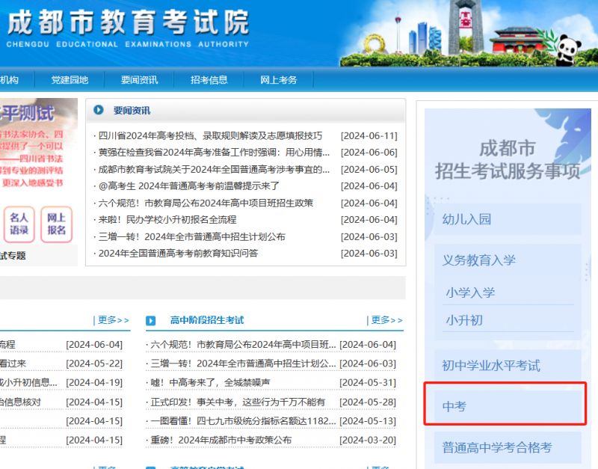
Task: Select 幼儿入园 service item
Action: 508,219
